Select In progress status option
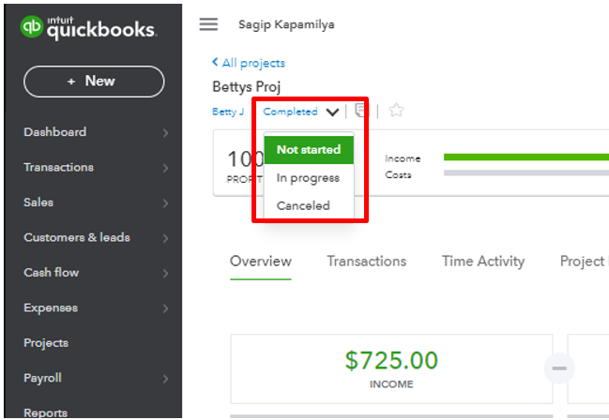The width and height of the screenshot is (609, 420). (309, 178)
